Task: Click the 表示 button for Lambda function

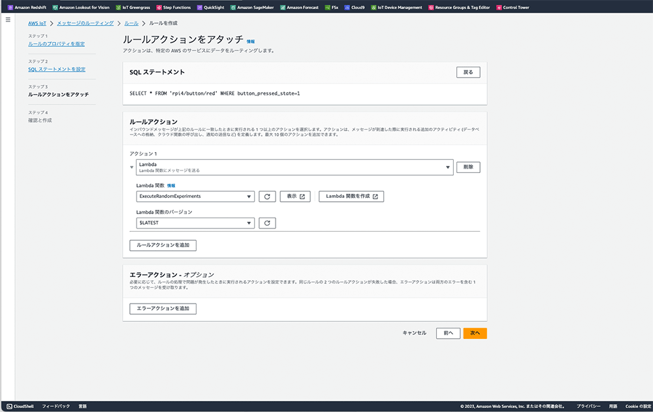Action: point(295,197)
